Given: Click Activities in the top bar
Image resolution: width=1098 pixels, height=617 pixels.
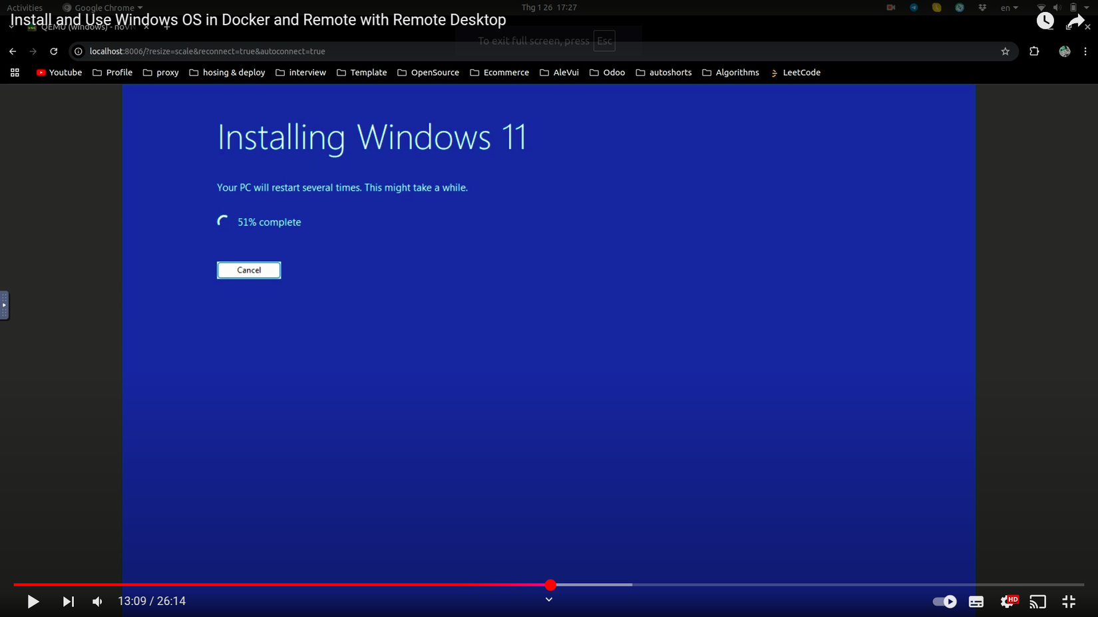Looking at the screenshot, I should 25,7.
